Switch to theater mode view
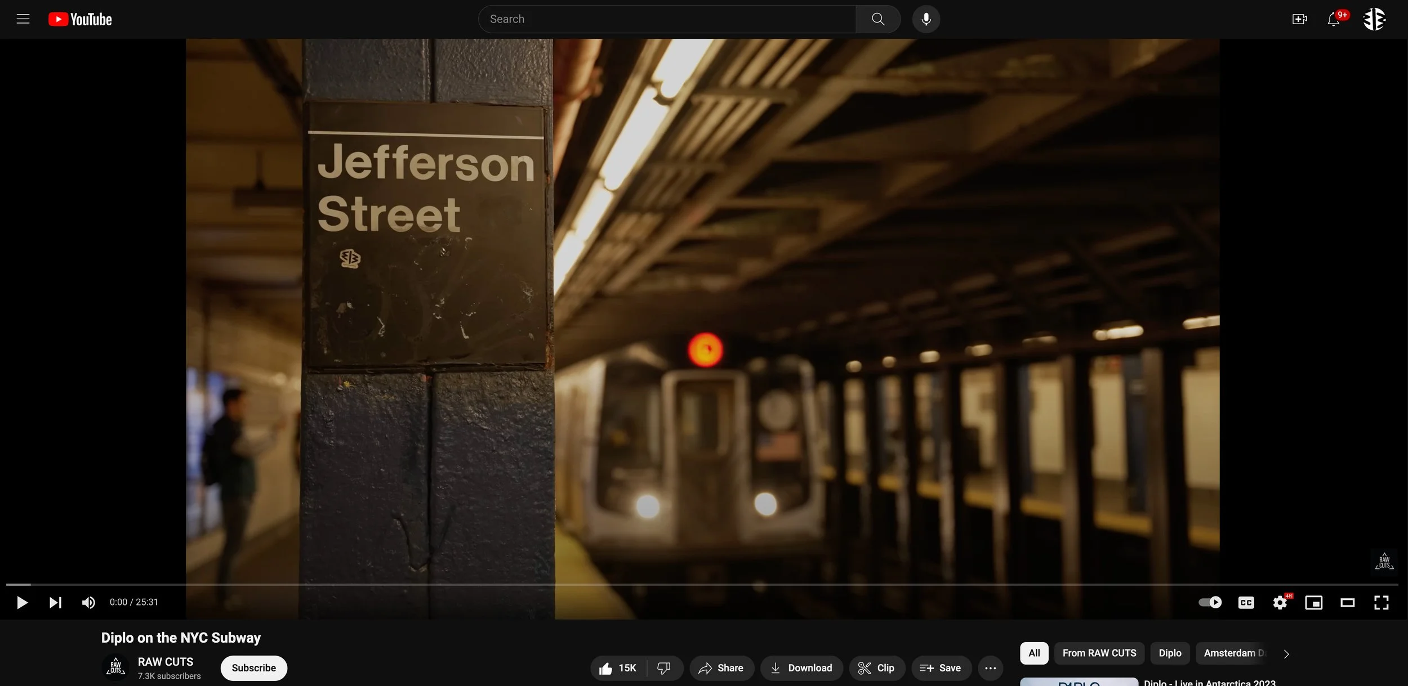This screenshot has height=686, width=1408. (x=1347, y=603)
